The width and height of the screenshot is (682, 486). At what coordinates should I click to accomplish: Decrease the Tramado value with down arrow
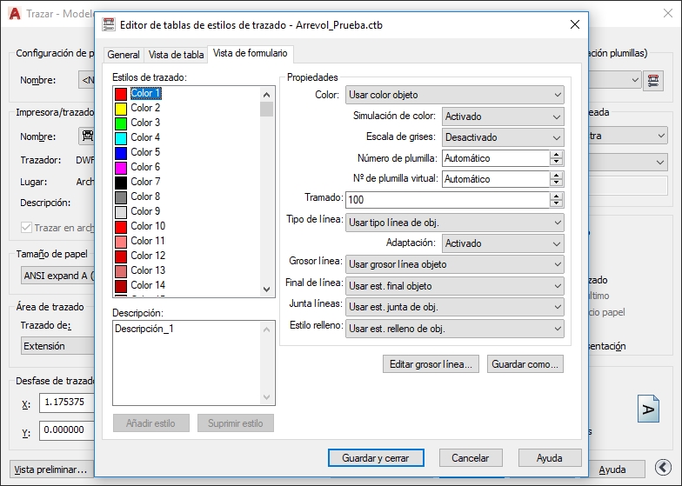tap(556, 203)
